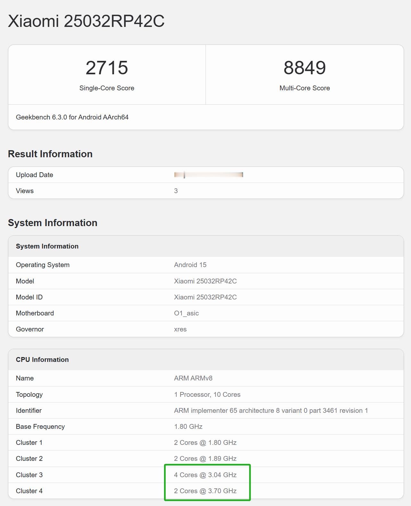Viewport: 411px width, 506px height.
Task: Click the Cluster 4 label
Action: pos(29,491)
